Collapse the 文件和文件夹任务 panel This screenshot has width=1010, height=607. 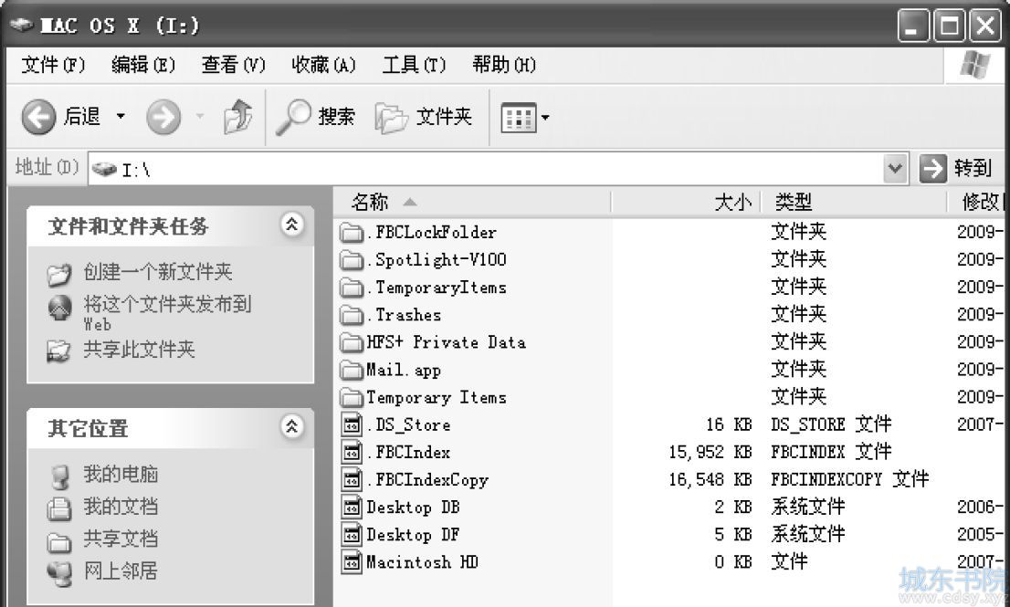point(292,225)
